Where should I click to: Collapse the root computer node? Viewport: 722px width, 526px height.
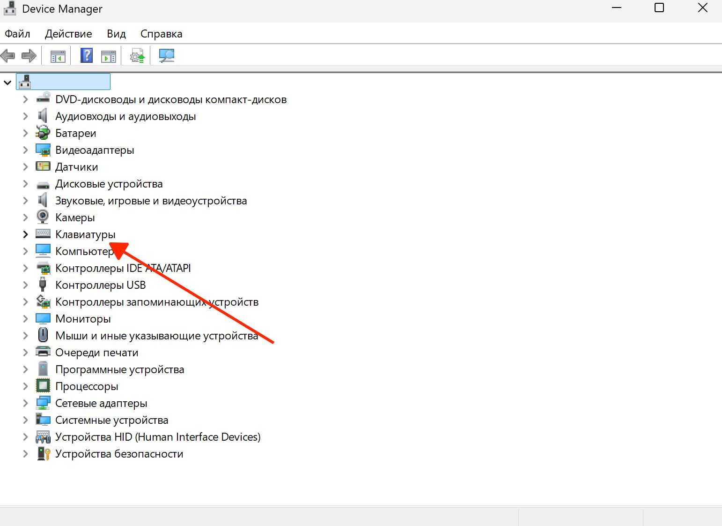(x=7, y=83)
